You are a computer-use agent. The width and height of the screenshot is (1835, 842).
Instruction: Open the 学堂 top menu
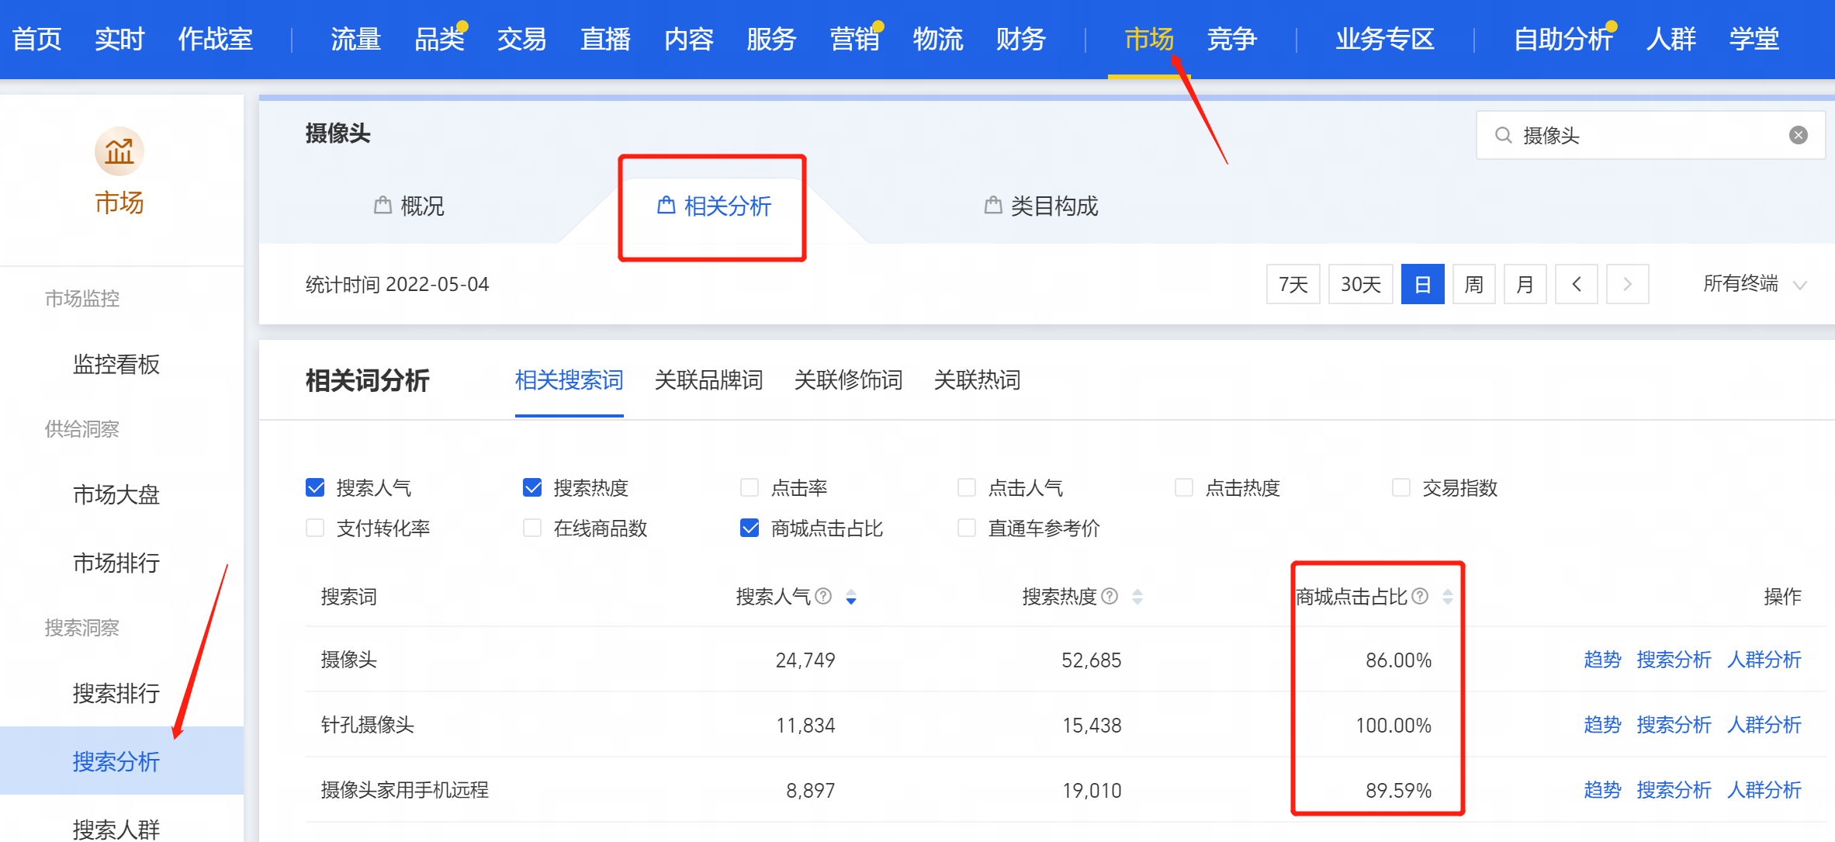coord(1754,39)
